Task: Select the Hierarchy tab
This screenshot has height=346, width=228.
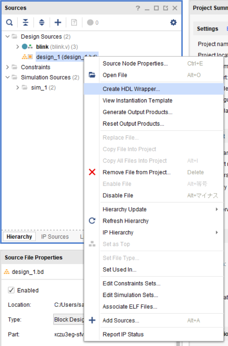Action: pyautogui.click(x=19, y=237)
